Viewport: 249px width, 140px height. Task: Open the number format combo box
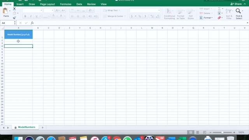click(145, 10)
